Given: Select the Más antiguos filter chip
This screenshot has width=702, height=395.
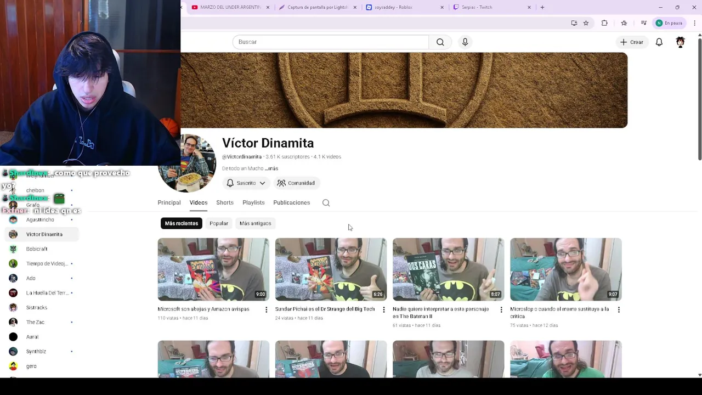Looking at the screenshot, I should pyautogui.click(x=256, y=223).
